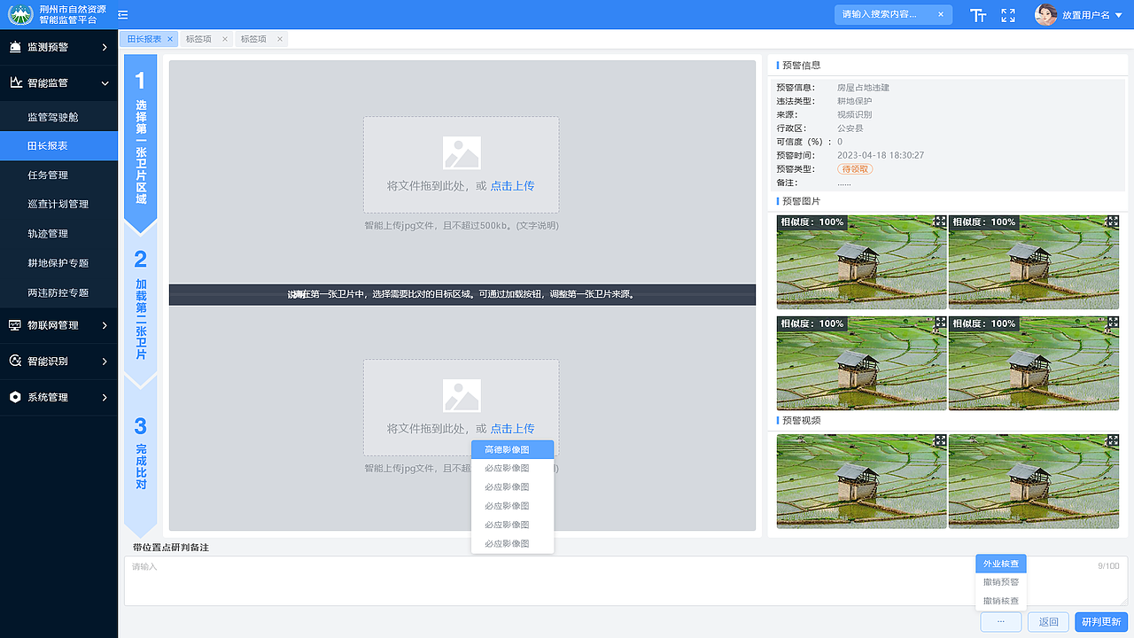Click the 耕地保护 violation type value
Image resolution: width=1134 pixels, height=638 pixels.
(855, 101)
